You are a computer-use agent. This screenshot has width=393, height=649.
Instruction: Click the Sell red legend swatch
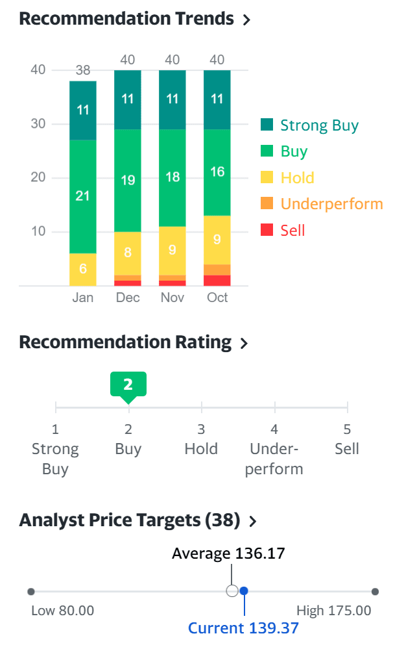[x=267, y=231]
